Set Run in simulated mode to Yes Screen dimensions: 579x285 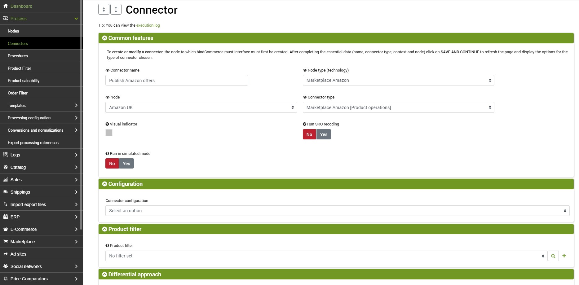(126, 164)
